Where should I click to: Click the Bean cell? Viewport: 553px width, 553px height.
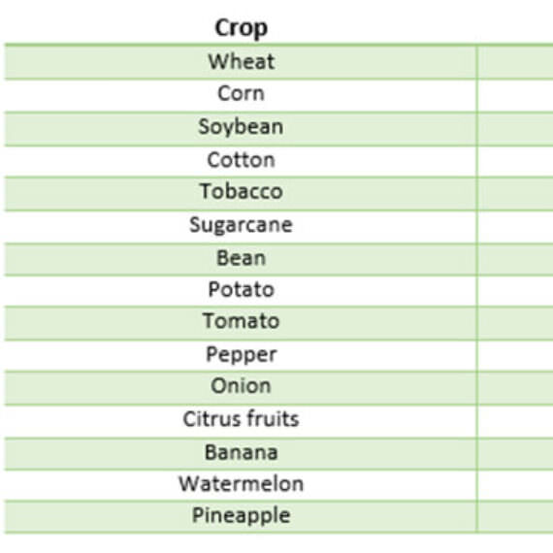pyautogui.click(x=241, y=258)
